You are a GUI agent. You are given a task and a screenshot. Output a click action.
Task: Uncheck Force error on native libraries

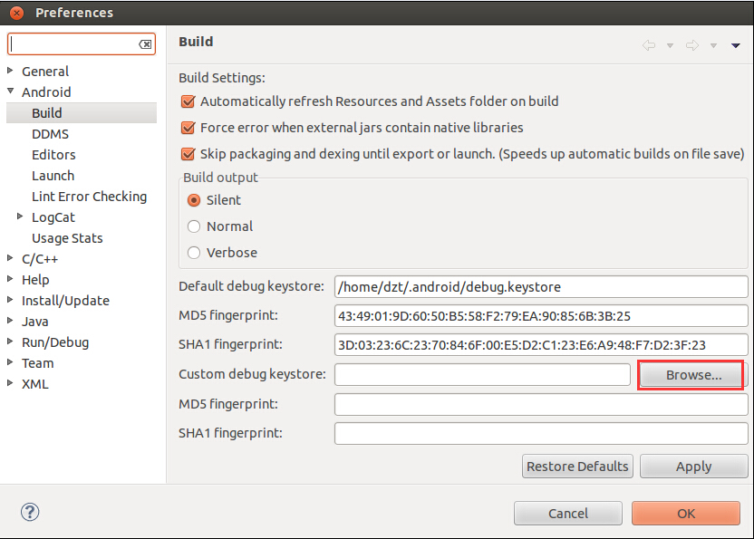pyautogui.click(x=188, y=128)
